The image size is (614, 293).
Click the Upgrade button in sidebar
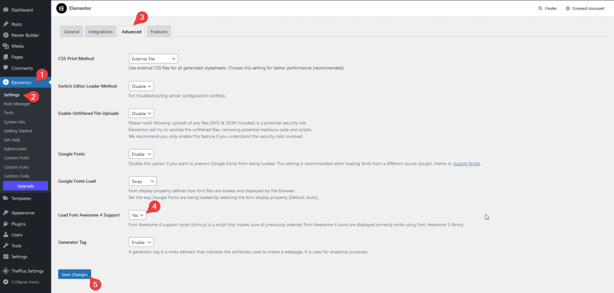tap(25, 186)
